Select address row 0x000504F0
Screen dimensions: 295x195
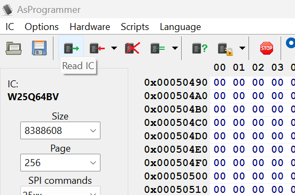point(176,163)
